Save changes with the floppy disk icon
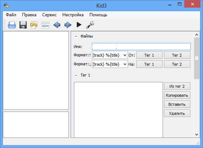 click(x=23, y=25)
